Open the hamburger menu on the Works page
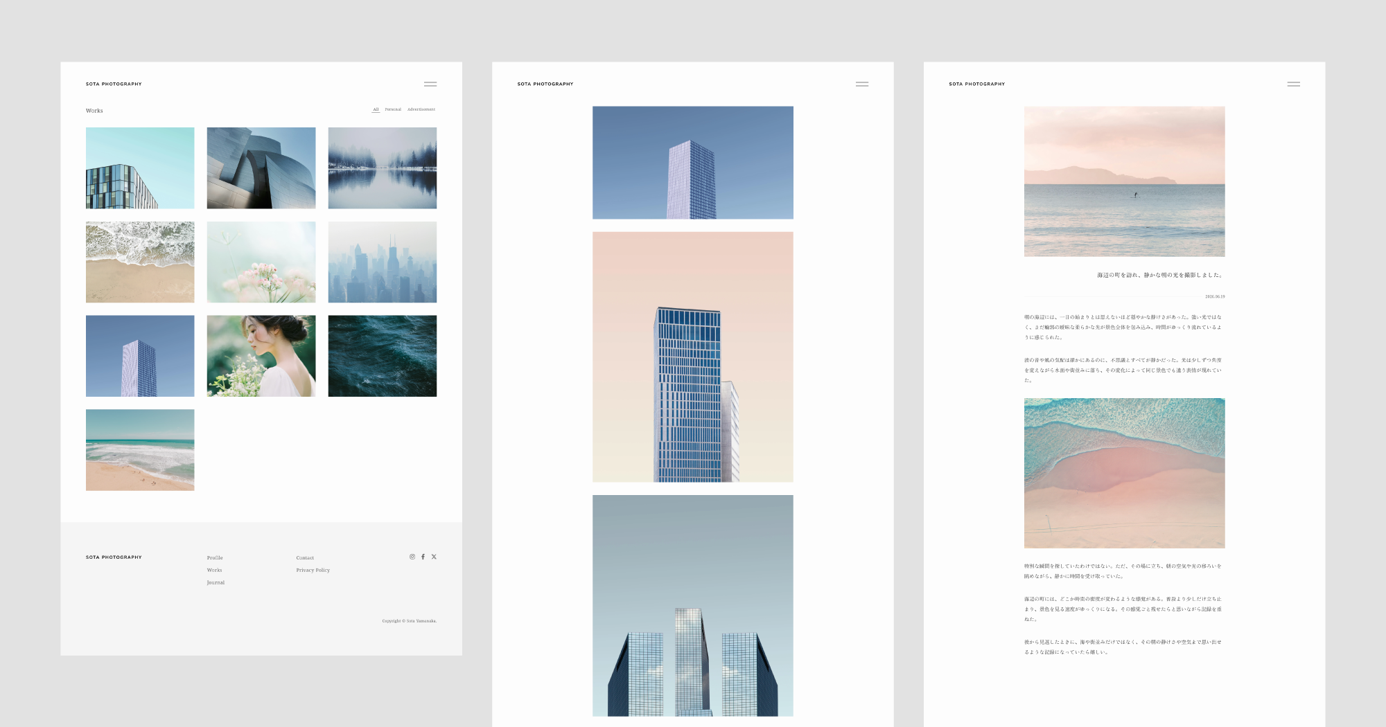The image size is (1386, 727). [430, 84]
